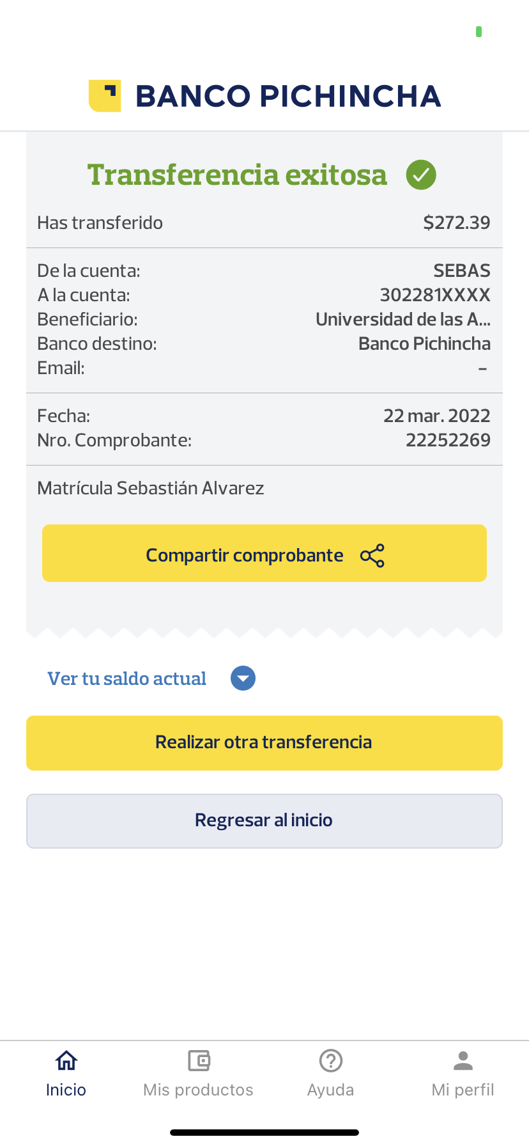Tap the share icon on Compartir comprobante

pyautogui.click(x=372, y=556)
